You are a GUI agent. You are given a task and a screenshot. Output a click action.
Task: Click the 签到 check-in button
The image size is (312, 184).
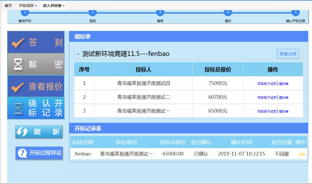pos(36,42)
